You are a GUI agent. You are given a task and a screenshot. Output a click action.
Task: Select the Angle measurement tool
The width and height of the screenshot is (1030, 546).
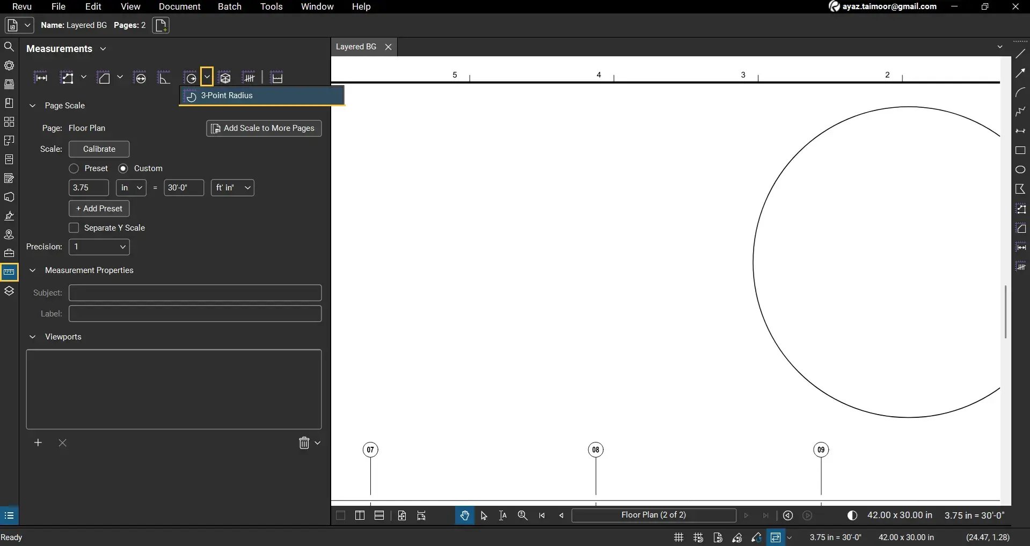click(x=165, y=77)
